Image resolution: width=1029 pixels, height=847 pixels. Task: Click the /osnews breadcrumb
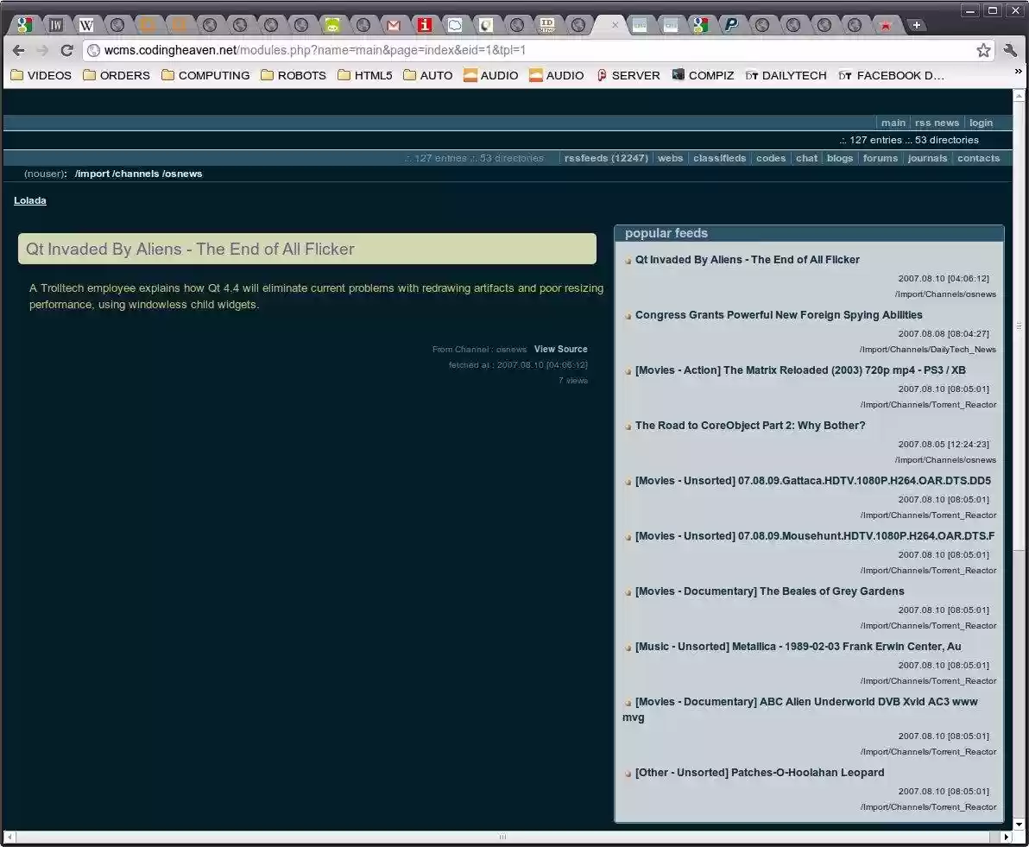tap(182, 174)
